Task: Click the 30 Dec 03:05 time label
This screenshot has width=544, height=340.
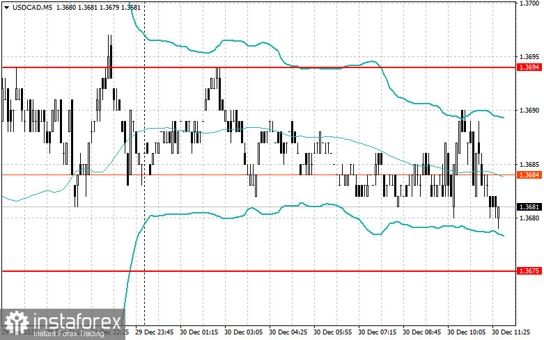Action: pyautogui.click(x=243, y=332)
